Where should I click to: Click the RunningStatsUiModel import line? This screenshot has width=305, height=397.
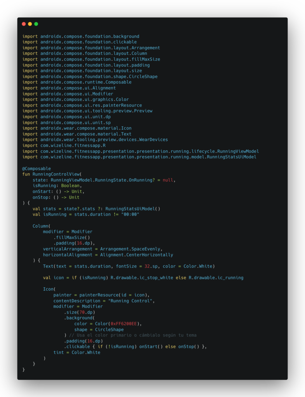(139, 157)
